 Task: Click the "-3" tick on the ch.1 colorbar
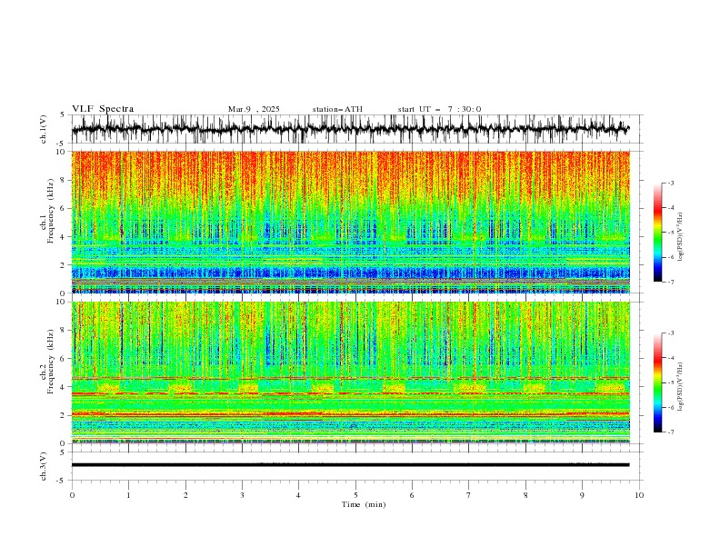(671, 183)
